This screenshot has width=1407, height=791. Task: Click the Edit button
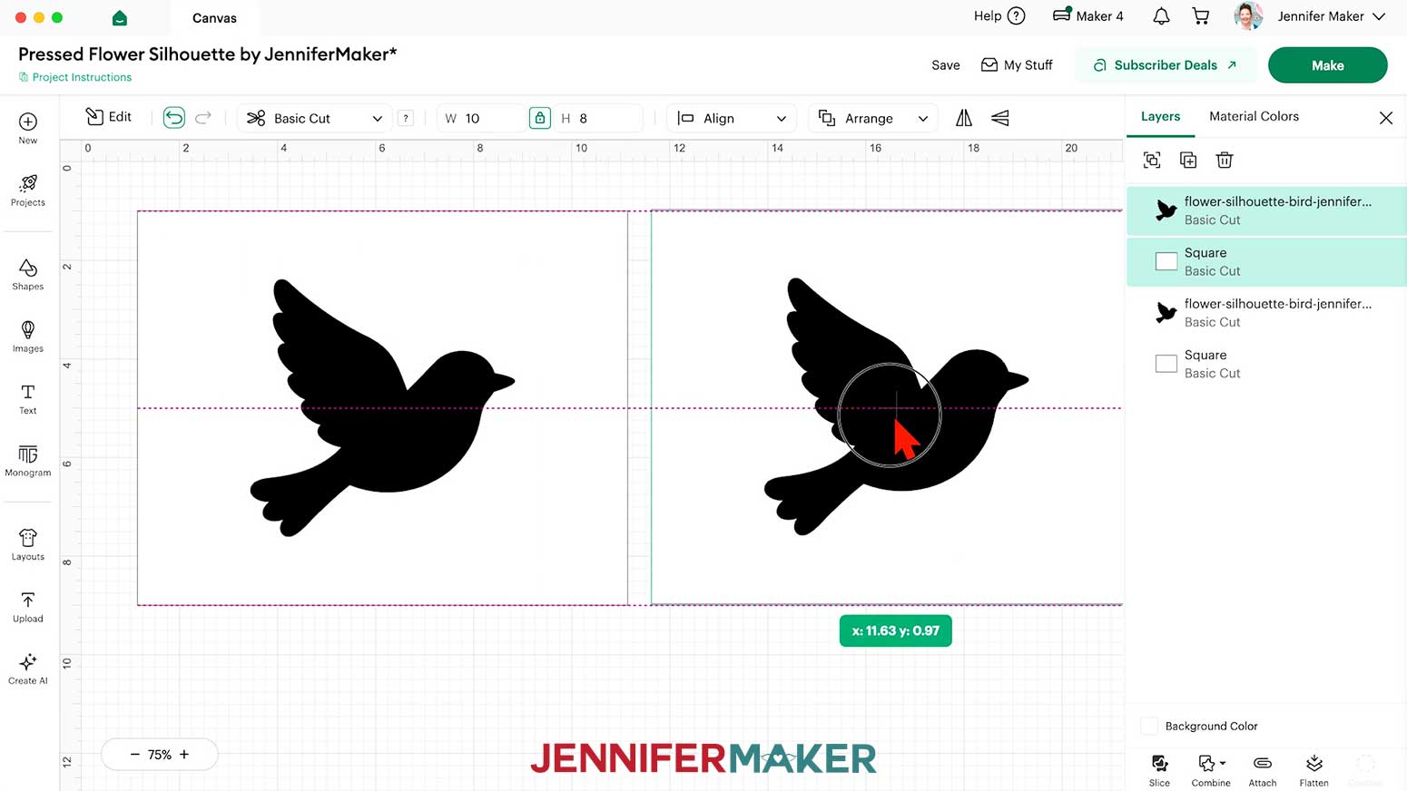[109, 117]
